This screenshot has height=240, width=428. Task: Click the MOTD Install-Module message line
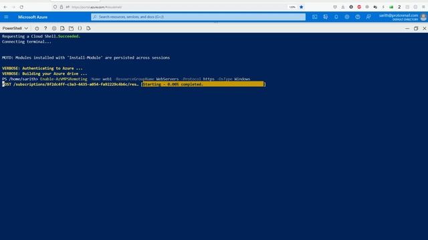(86, 58)
